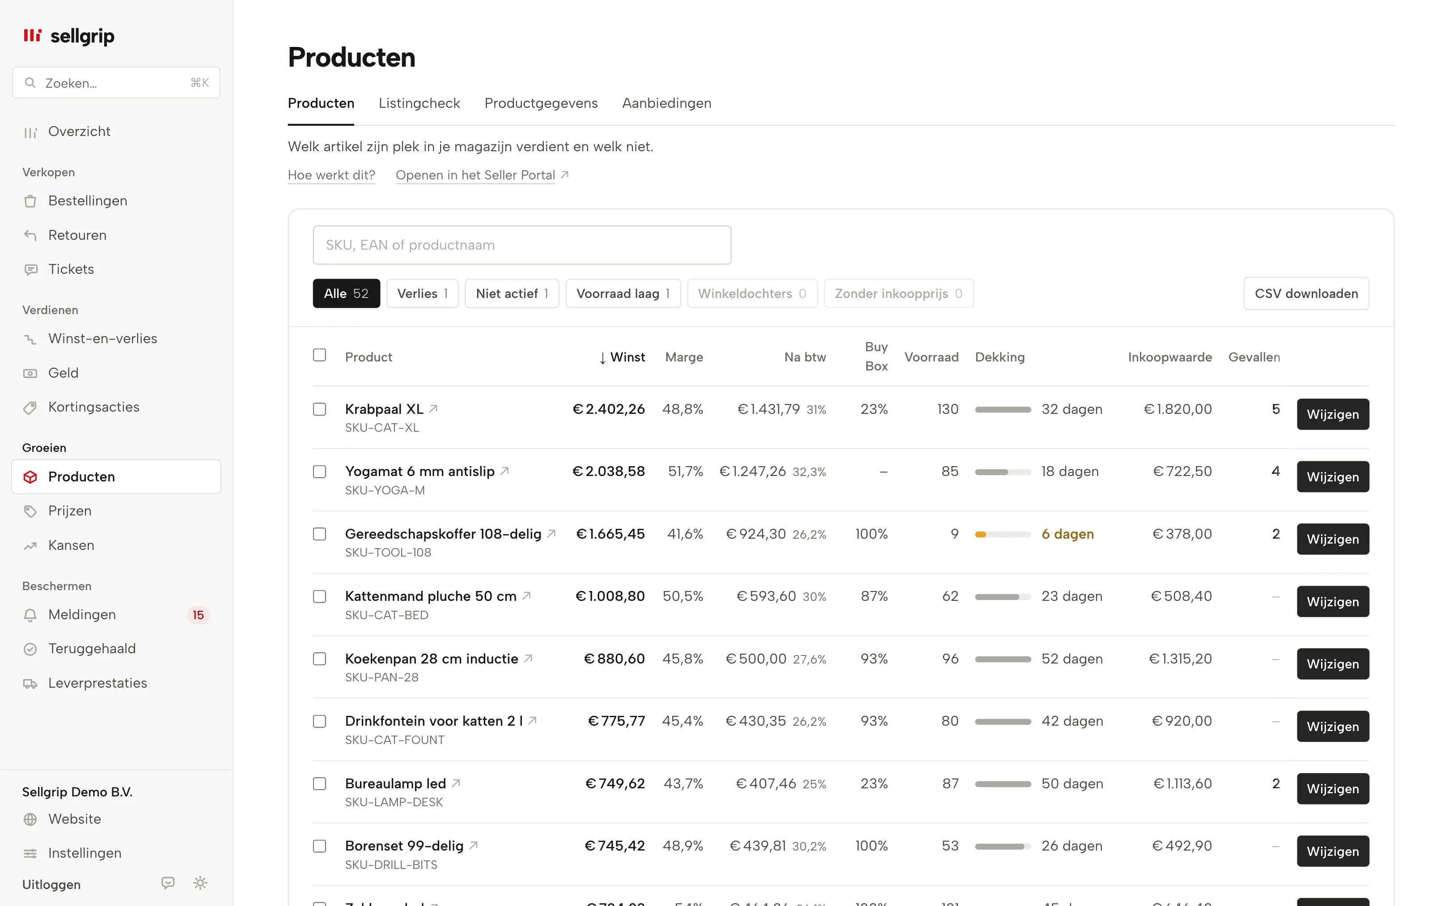Open Bestellingen via its bag icon
Image resolution: width=1449 pixels, height=906 pixels.
[x=30, y=201]
